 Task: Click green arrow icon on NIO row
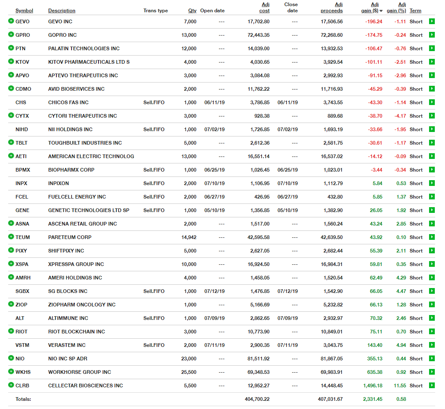coord(432,358)
